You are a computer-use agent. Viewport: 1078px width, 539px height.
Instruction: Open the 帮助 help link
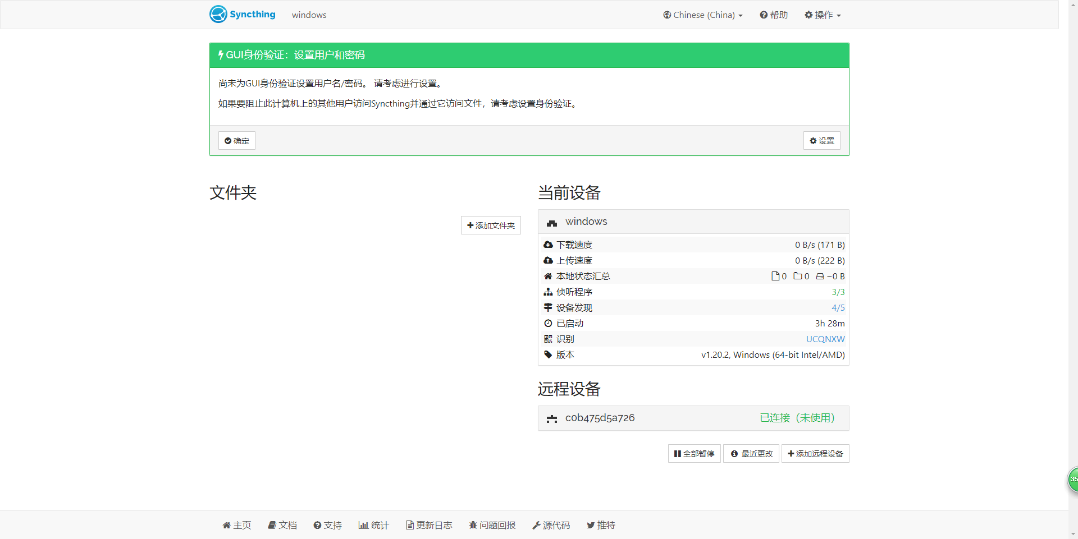click(774, 15)
